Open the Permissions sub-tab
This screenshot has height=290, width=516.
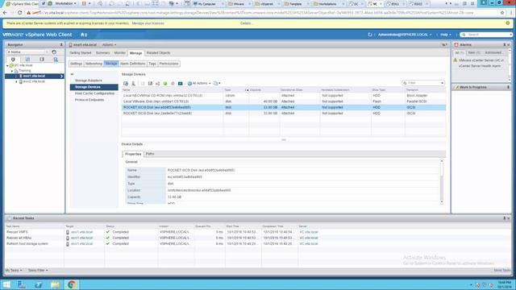click(x=169, y=64)
